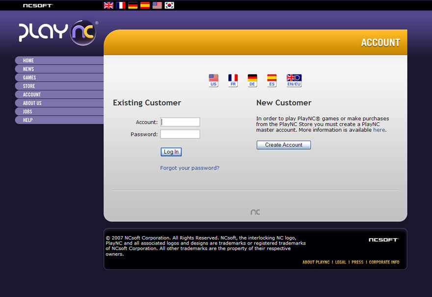Screen dimensions: 432x297
Task: Click the Log In button
Action: 171,152
